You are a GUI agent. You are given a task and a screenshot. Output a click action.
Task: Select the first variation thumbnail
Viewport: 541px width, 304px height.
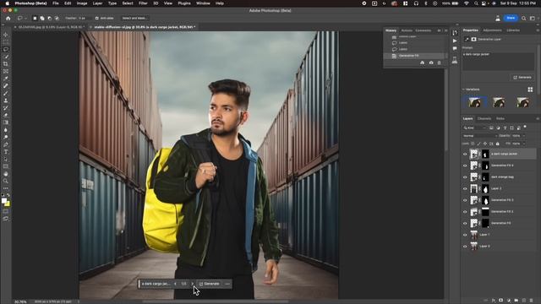[474, 102]
